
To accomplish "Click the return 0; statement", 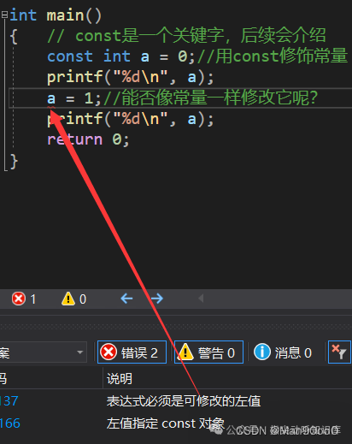I will point(88,139).
